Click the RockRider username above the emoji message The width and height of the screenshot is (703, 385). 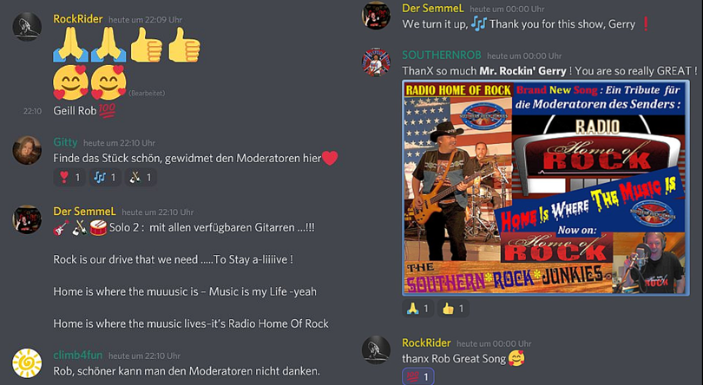click(78, 19)
